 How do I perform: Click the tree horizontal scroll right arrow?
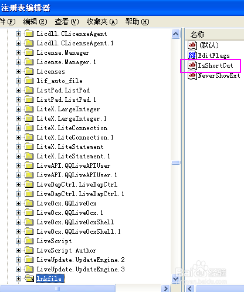click(x=166, y=288)
